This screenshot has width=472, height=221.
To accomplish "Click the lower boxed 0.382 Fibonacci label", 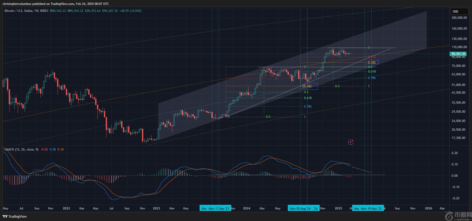I will coord(311,86).
